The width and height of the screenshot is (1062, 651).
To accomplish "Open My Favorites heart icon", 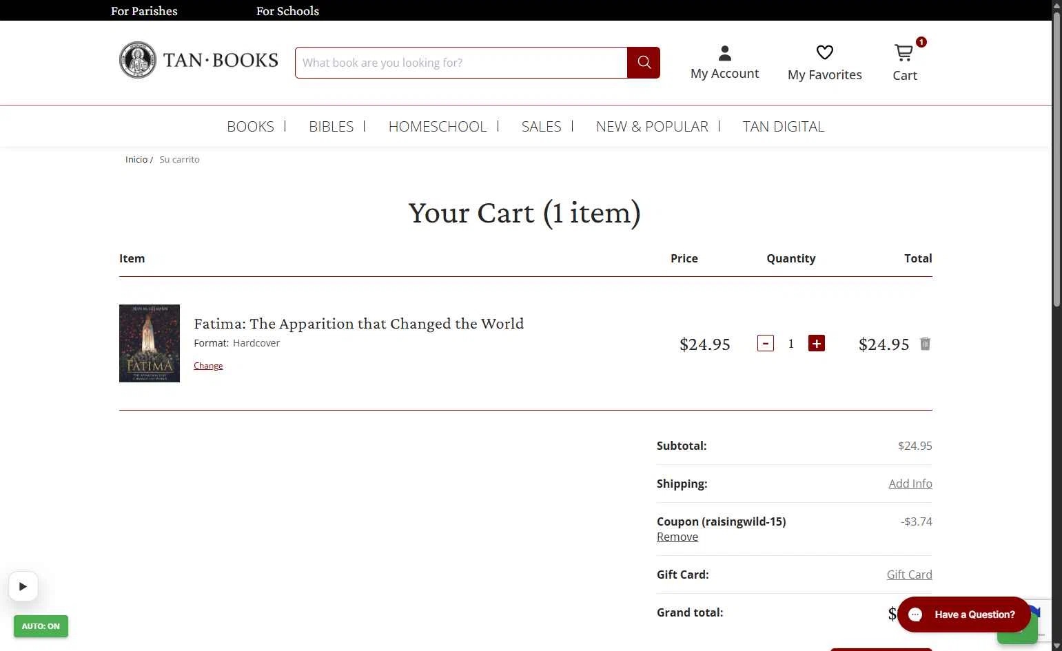I will (825, 52).
